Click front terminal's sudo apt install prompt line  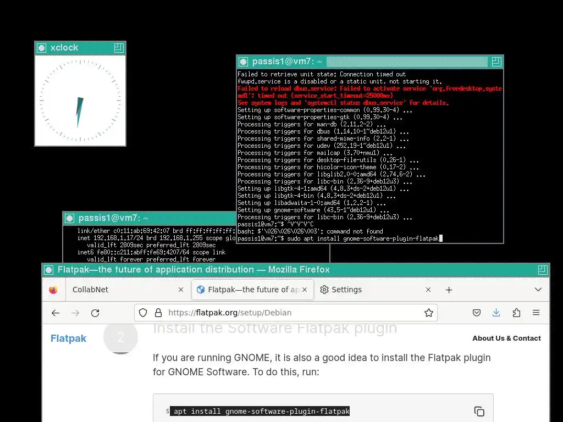[x=340, y=238]
